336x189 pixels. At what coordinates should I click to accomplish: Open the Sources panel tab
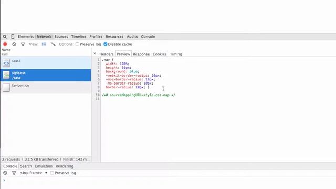(x=61, y=37)
